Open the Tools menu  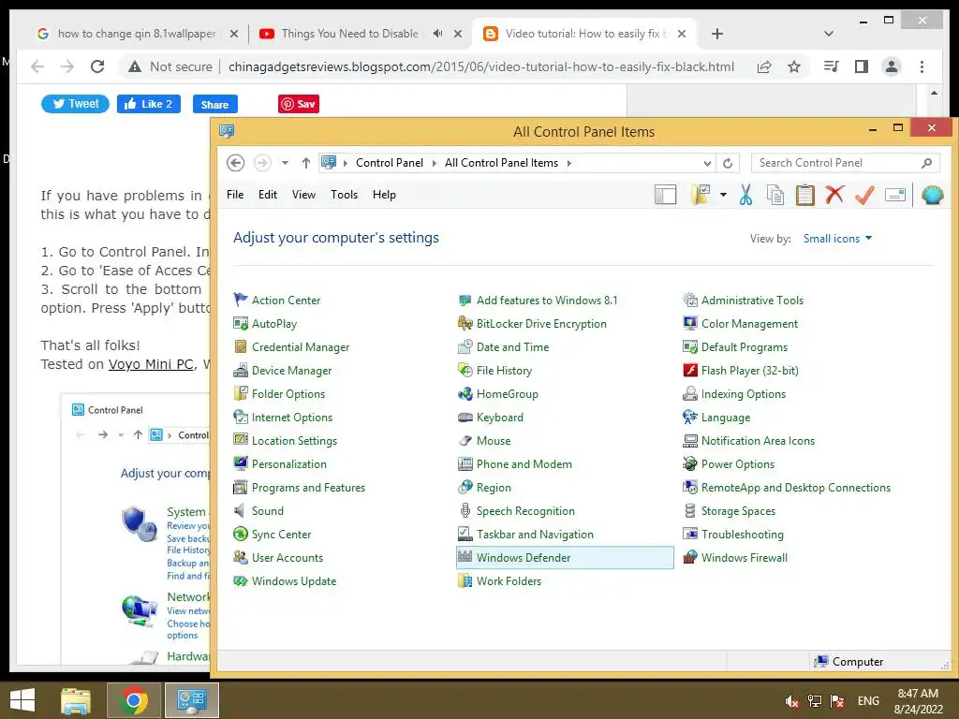[x=344, y=195]
